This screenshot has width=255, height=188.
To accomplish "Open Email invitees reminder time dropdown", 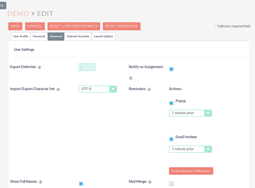I will [x=190, y=149].
